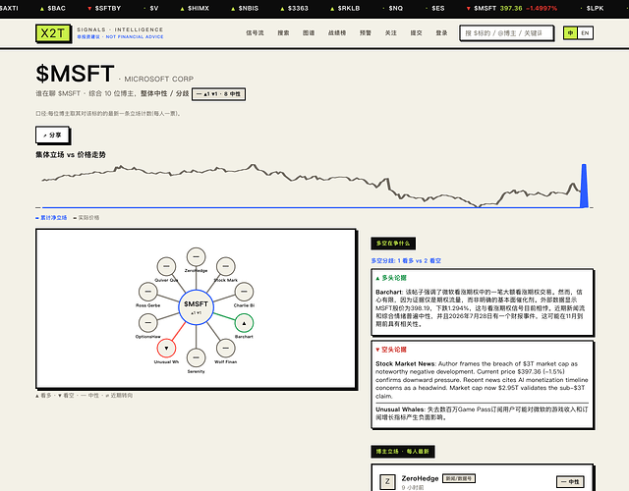629x491 pixels.
Task: Click the X2T logo
Action: [x=53, y=33]
